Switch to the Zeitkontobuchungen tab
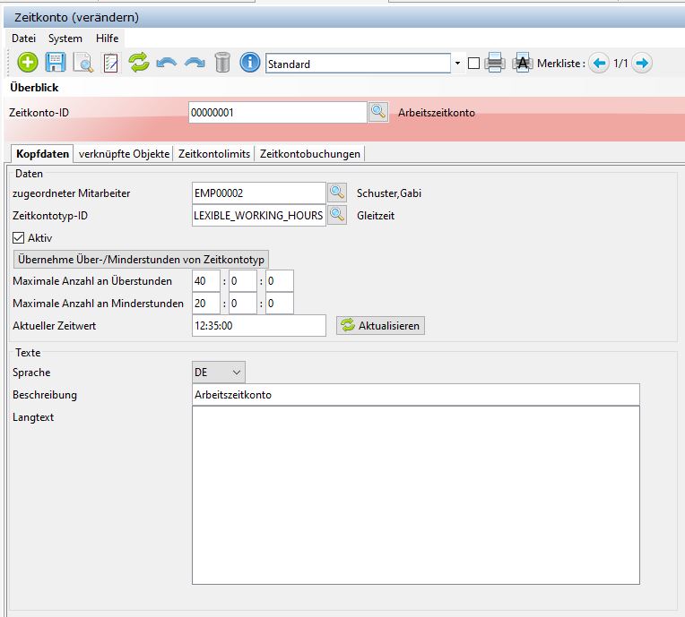This screenshot has width=685, height=617. click(x=310, y=154)
